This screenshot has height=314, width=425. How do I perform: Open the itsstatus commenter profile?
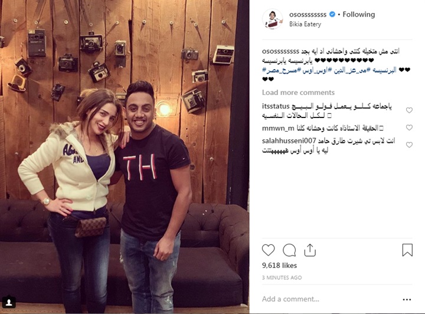[276, 106]
